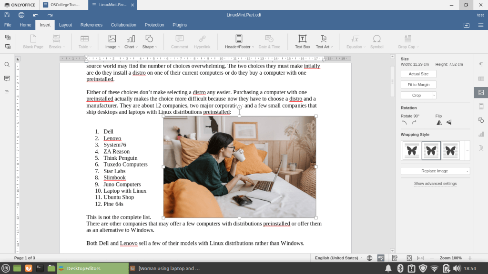Open the References tab
Image resolution: width=488 pixels, height=274 pixels.
91,25
